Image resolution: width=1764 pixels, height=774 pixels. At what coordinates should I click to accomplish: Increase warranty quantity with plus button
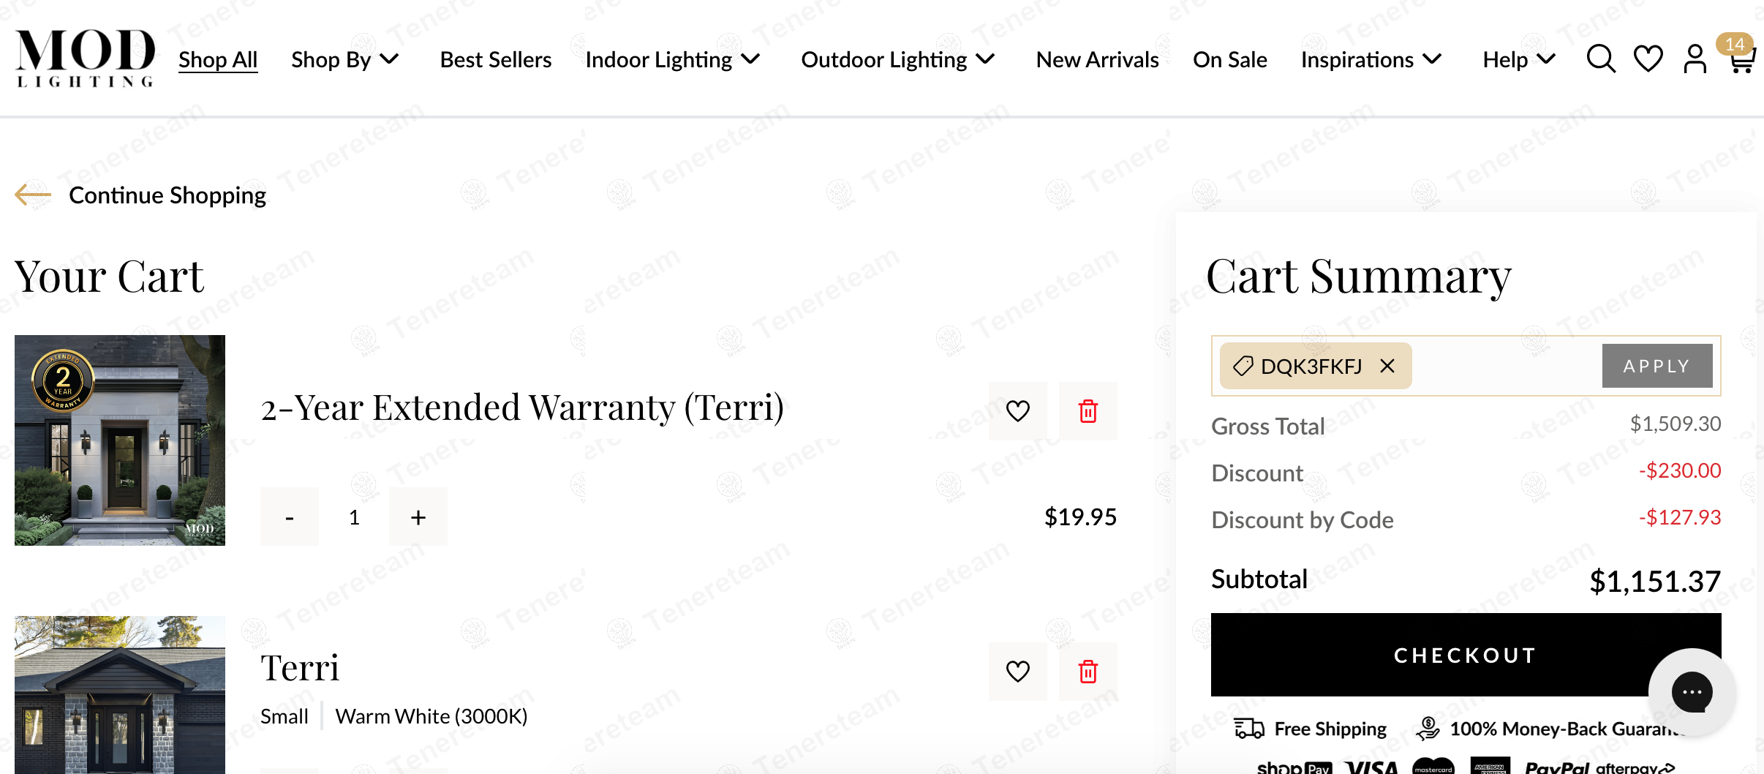click(x=418, y=517)
